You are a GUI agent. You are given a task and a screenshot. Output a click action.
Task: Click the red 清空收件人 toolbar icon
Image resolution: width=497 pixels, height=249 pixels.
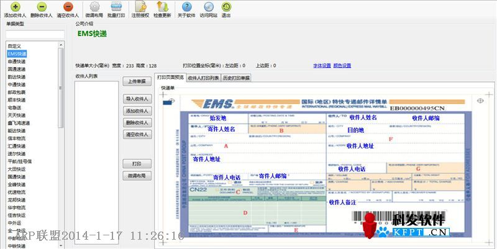68,7
